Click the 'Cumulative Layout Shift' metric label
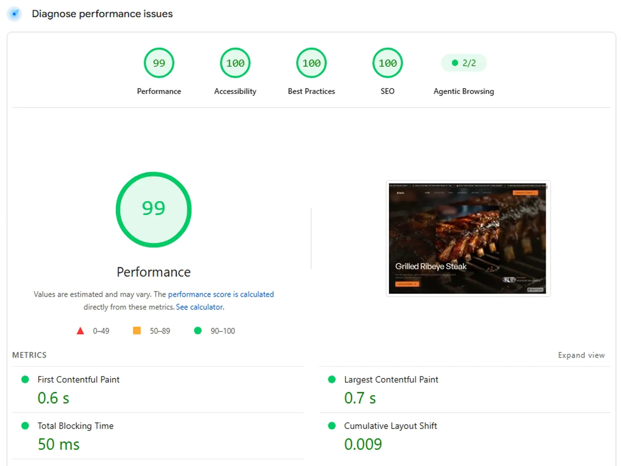 [390, 426]
